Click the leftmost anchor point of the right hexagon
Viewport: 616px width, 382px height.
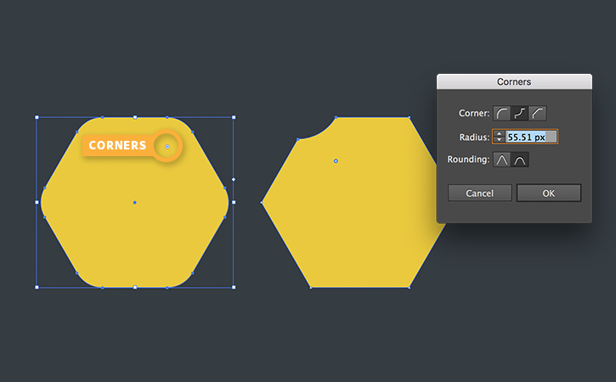262,203
